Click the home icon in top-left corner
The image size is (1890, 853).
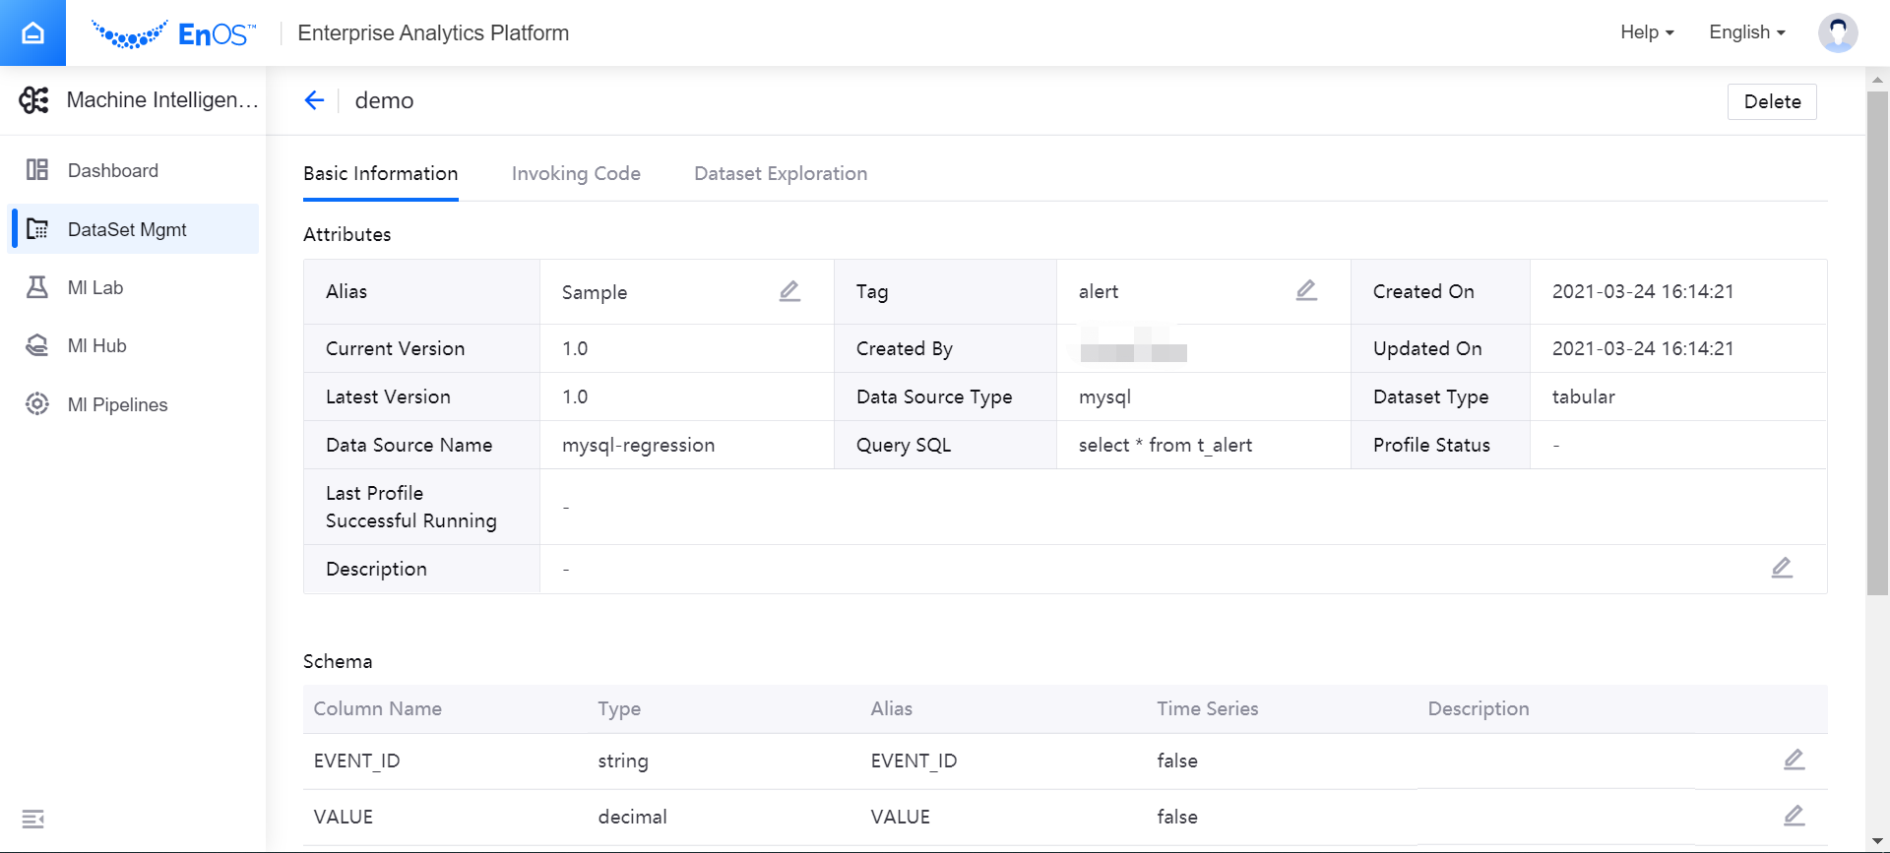click(x=32, y=32)
